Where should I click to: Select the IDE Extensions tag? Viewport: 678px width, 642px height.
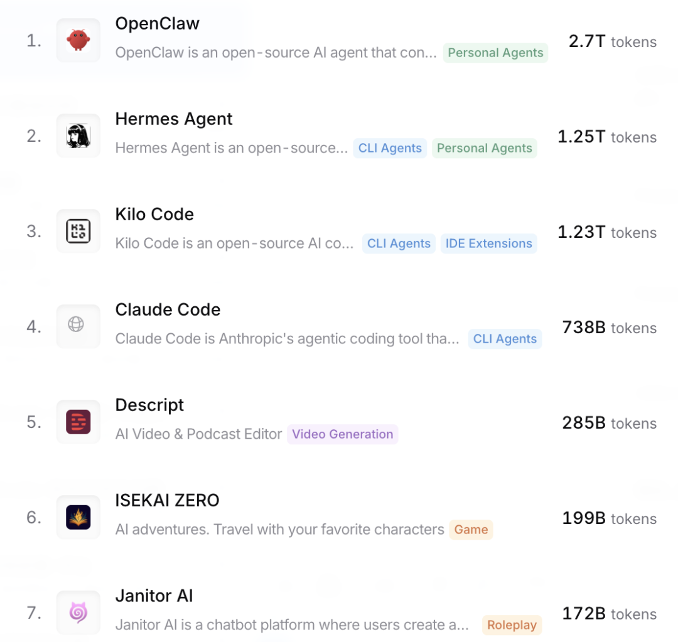click(x=488, y=243)
